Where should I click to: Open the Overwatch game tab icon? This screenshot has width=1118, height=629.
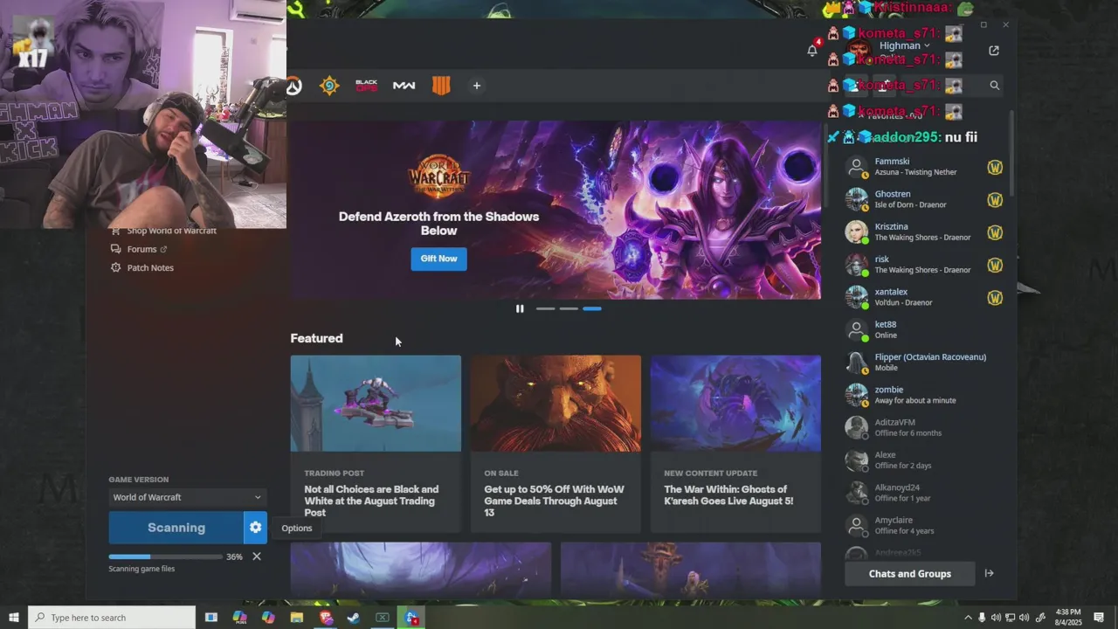tap(294, 86)
